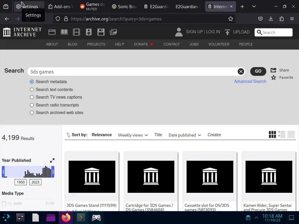The image size is (299, 224).
Task: Launch the game controller taskbar app
Action: (96, 218)
